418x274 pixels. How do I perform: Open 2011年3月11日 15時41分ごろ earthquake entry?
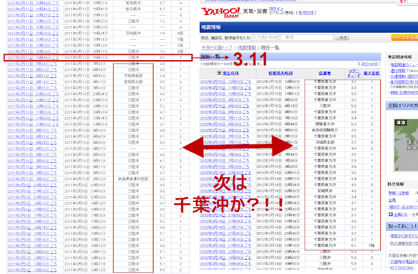click(x=33, y=9)
